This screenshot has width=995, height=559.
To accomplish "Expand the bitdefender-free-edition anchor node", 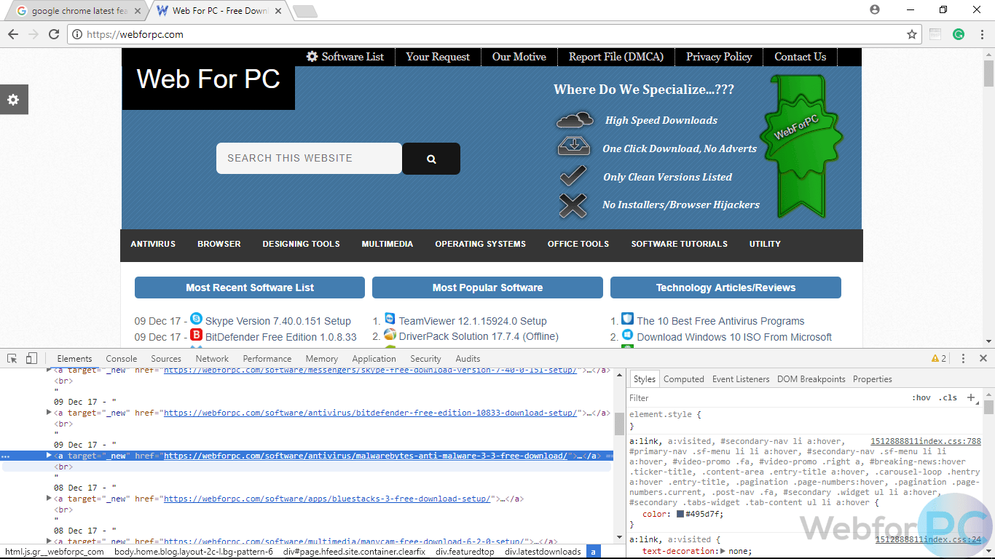I will coord(50,413).
